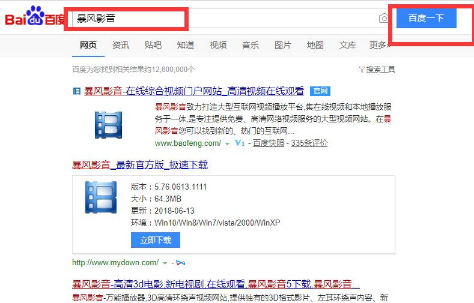The height and width of the screenshot is (303, 474).
Task: Expand the dropdown arrow beside mydown.com URL
Action: pos(165,263)
